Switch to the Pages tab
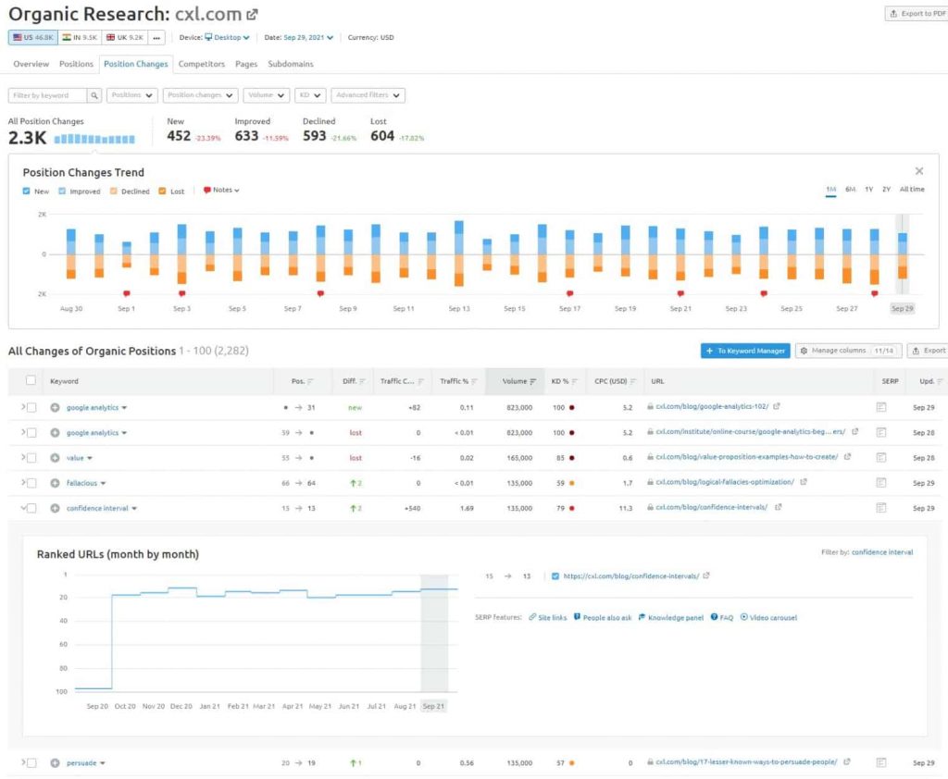The height and width of the screenshot is (779, 948). click(x=246, y=64)
